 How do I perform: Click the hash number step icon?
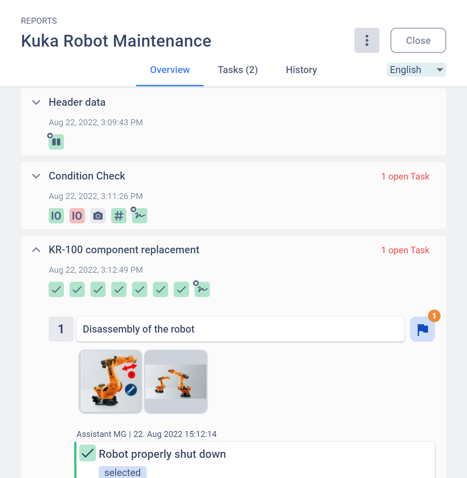click(x=119, y=216)
